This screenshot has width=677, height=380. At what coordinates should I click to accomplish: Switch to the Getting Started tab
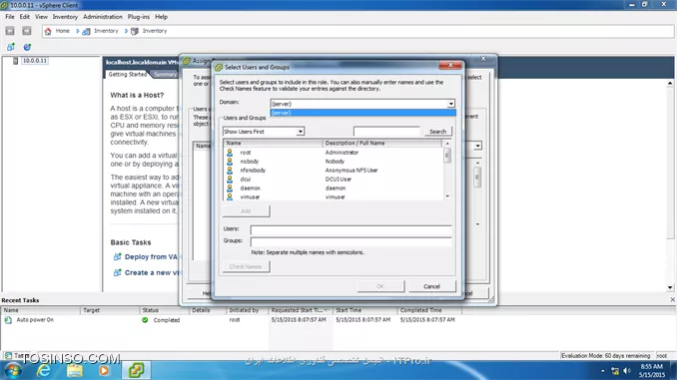(128, 74)
